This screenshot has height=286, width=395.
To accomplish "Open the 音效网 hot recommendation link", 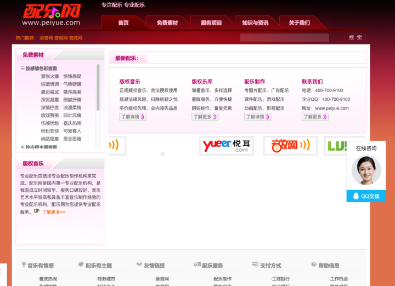I will (x=76, y=38).
